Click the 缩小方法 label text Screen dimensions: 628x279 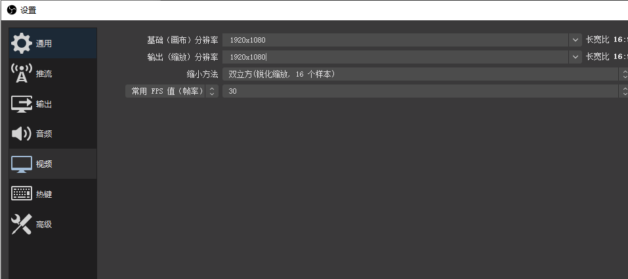tap(202, 74)
